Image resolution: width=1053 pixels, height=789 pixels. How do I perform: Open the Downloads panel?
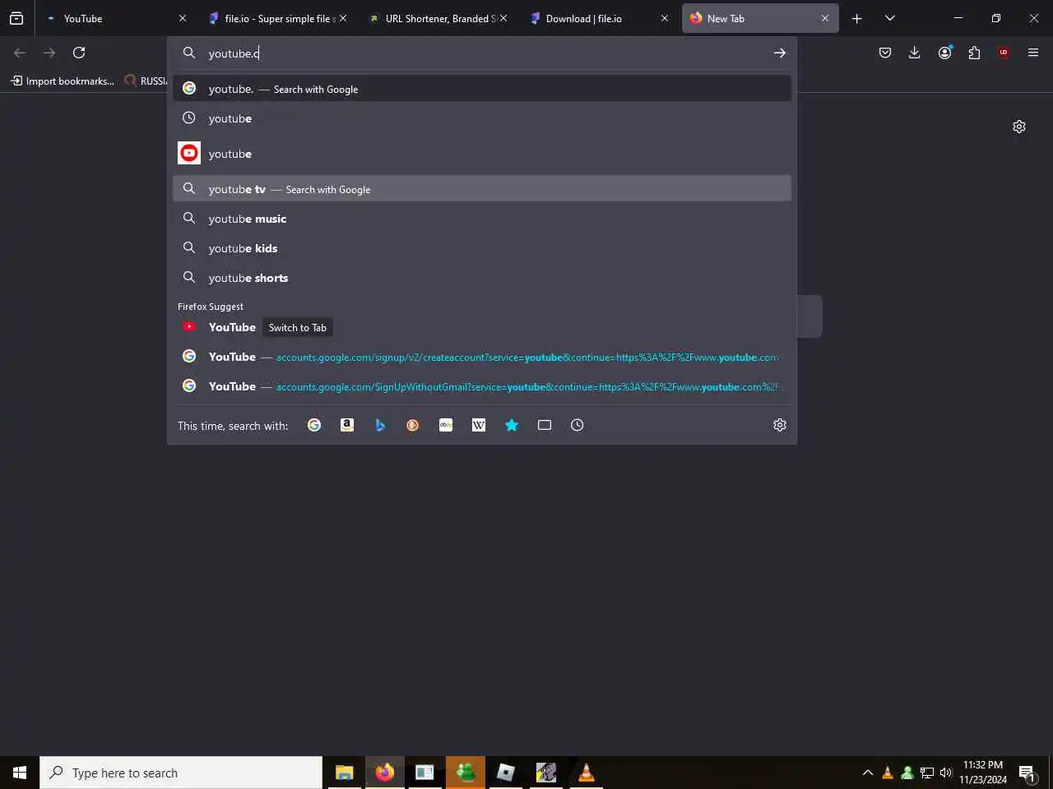pyautogui.click(x=915, y=53)
